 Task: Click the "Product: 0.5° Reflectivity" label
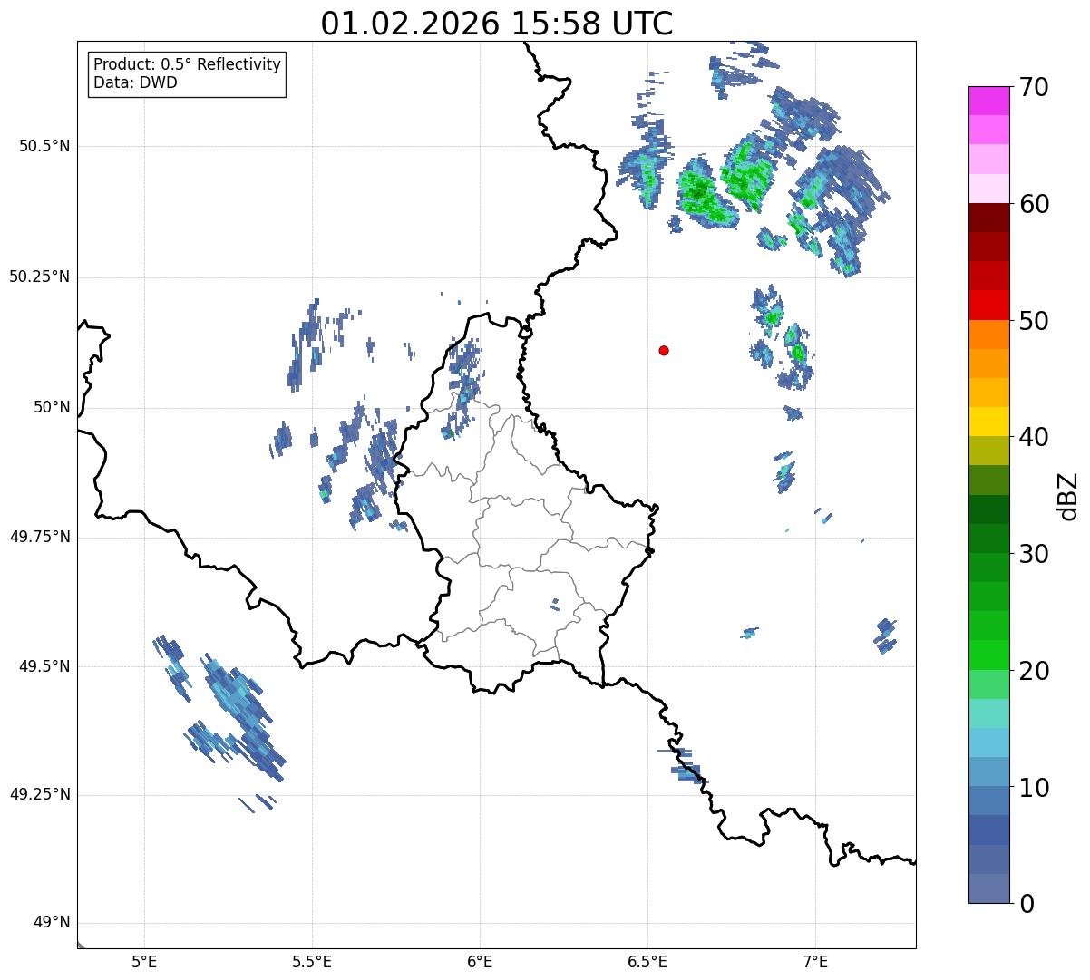pyautogui.click(x=187, y=64)
